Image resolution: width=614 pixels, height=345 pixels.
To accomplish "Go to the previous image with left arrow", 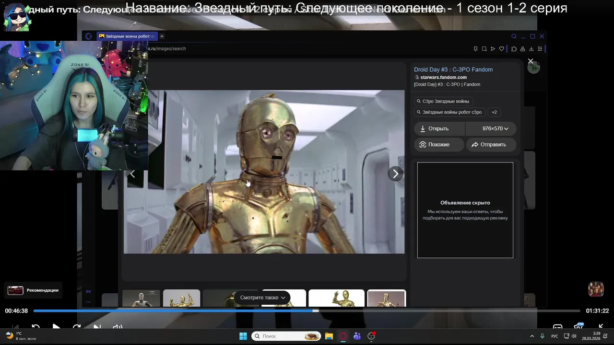I will pos(132,174).
